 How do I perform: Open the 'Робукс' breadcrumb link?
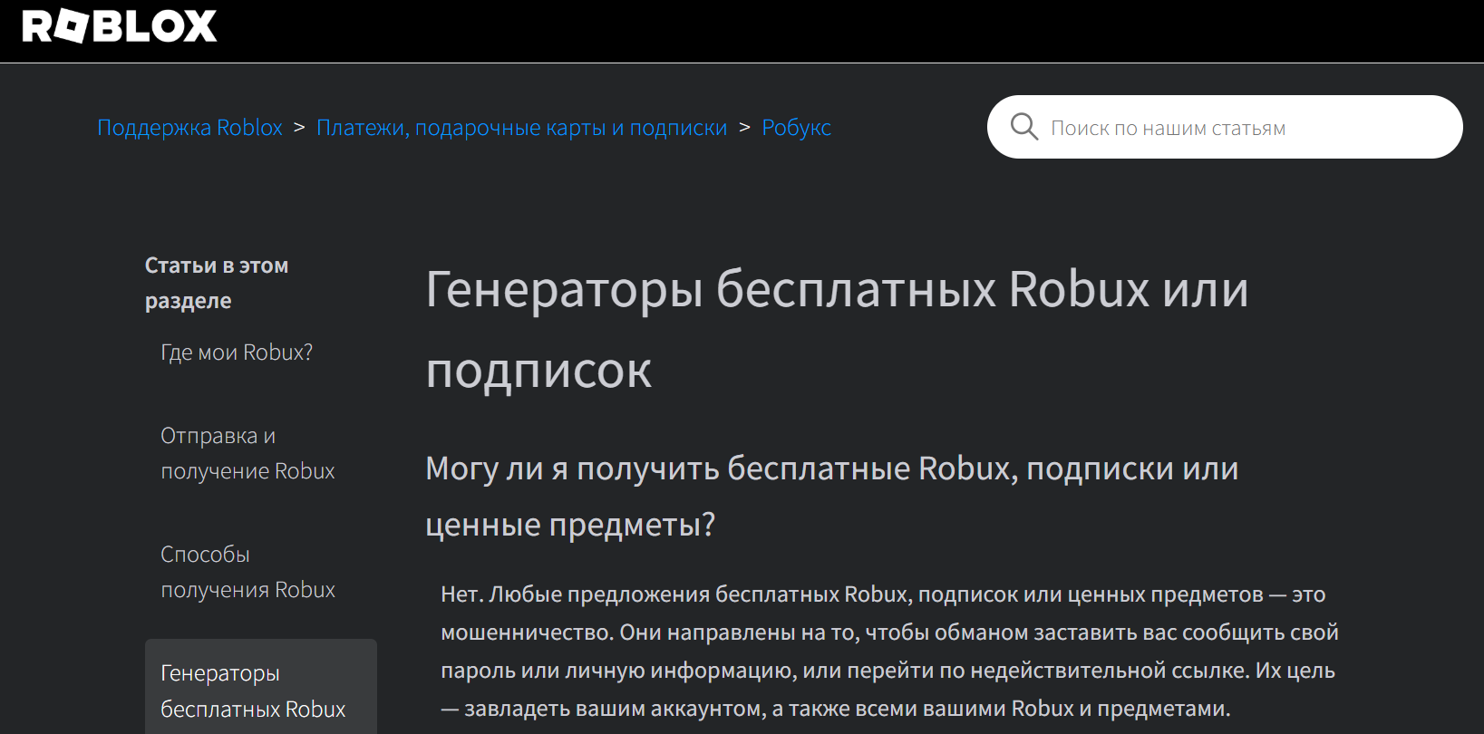(x=796, y=128)
